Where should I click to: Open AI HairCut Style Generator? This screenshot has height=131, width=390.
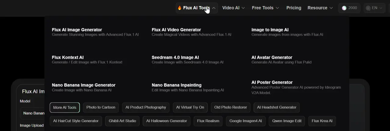[x=76, y=121]
